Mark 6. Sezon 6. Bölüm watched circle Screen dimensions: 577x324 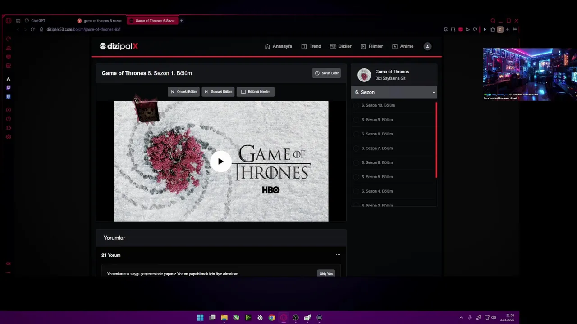[x=356, y=162]
